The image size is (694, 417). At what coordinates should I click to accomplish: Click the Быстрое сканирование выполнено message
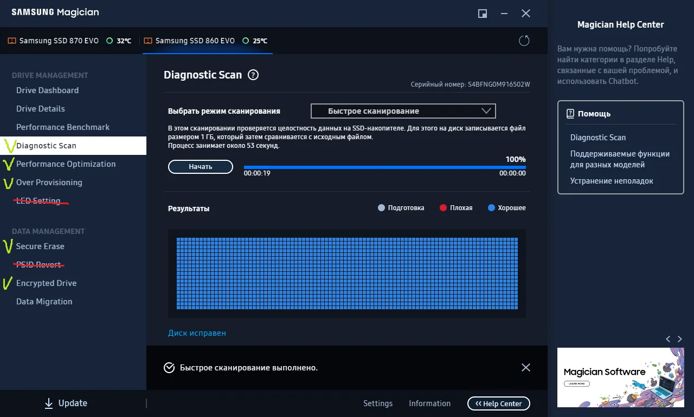click(249, 368)
